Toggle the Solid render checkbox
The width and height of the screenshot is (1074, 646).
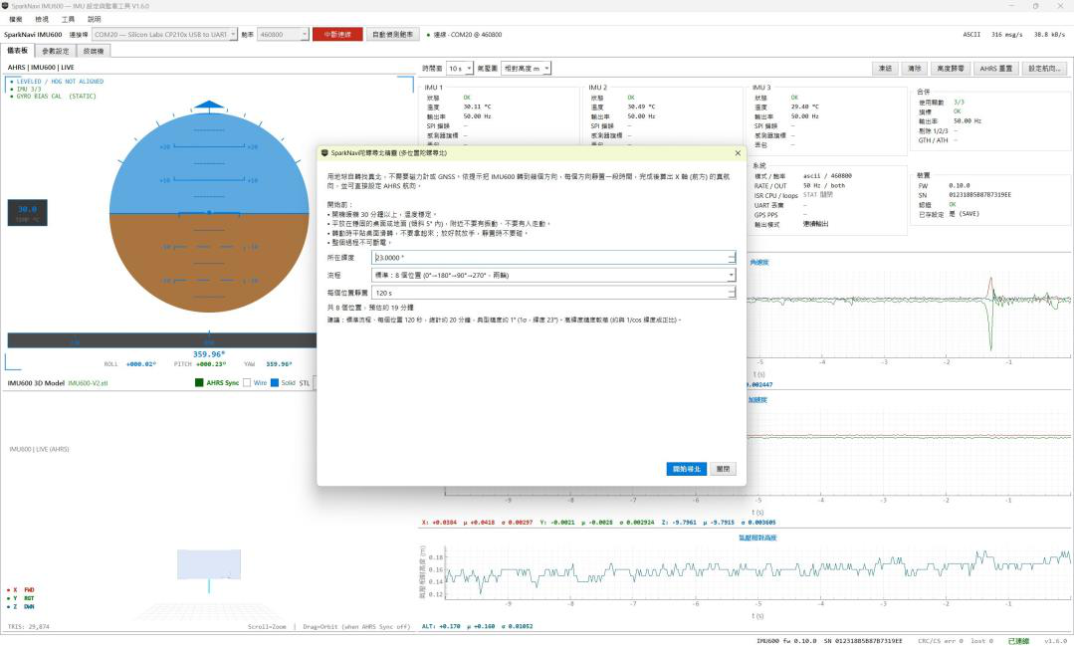click(x=275, y=382)
